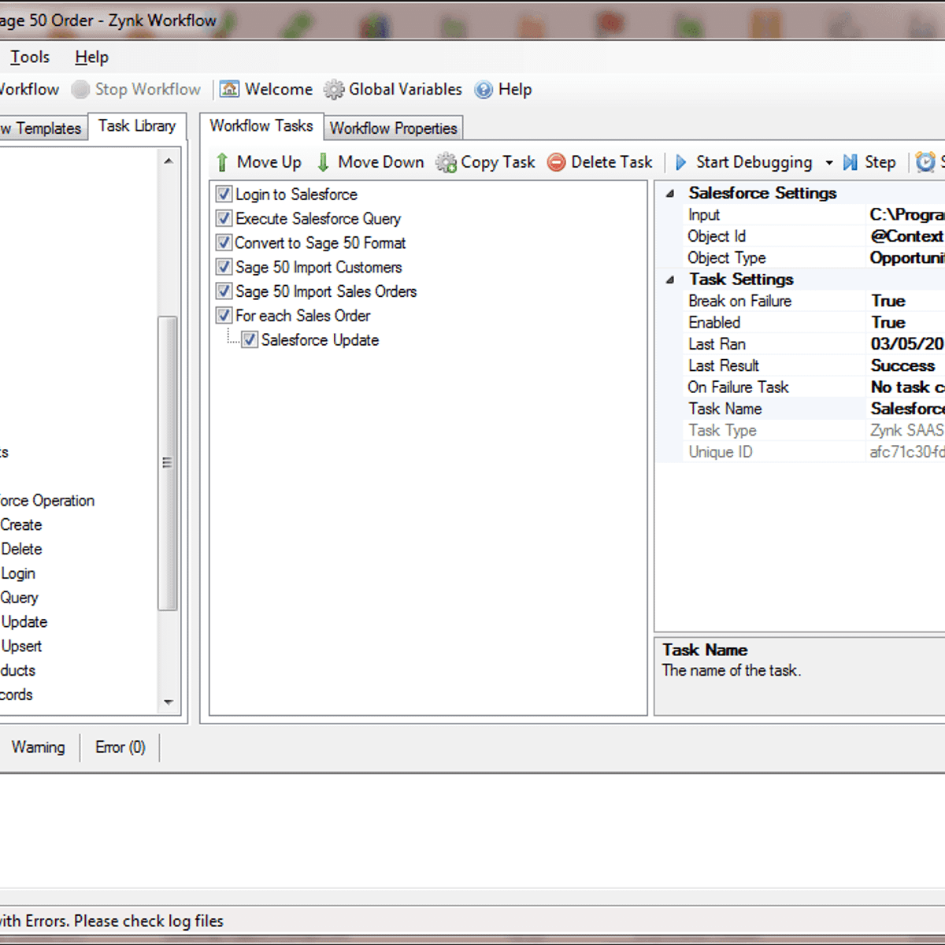Screen dimensions: 945x945
Task: Collapse the Salesforce Settings section
Action: tap(670, 194)
